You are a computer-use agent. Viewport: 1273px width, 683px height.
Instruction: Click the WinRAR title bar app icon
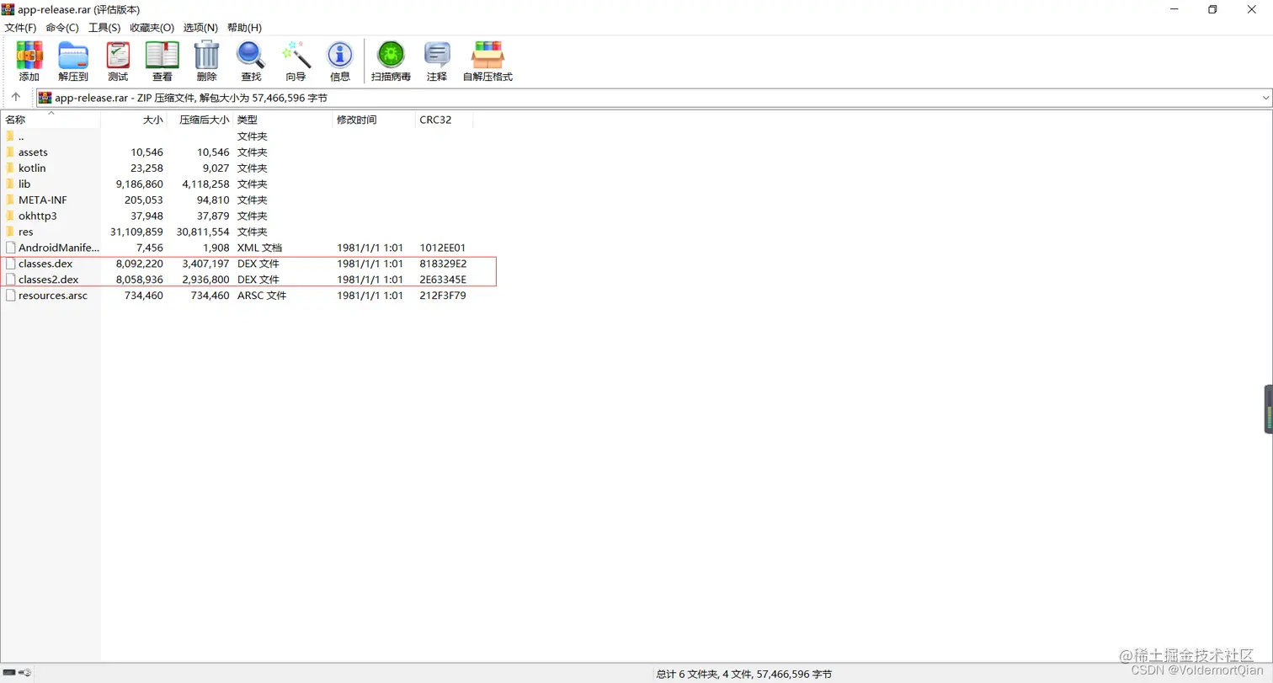click(8, 9)
